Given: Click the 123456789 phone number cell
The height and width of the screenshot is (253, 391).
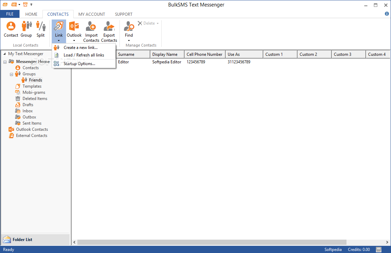Looking at the screenshot, I should 196,62.
